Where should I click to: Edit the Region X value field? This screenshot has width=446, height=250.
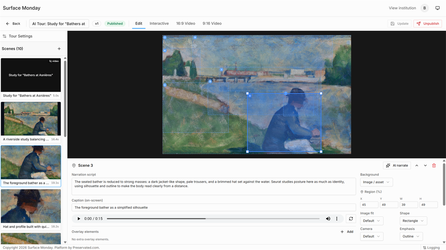coord(369,205)
